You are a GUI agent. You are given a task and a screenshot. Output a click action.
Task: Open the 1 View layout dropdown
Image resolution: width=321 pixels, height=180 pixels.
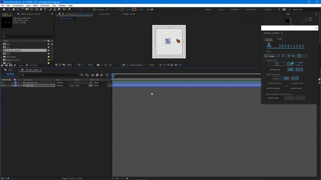click(x=153, y=65)
